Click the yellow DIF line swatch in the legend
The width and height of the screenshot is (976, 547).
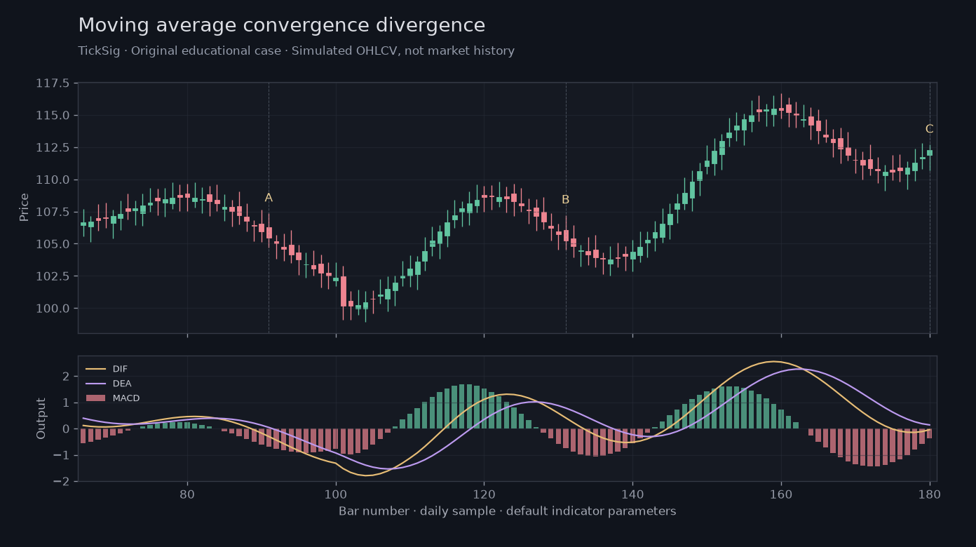tap(95, 369)
